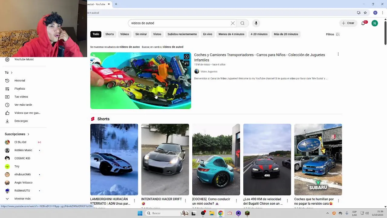The image size is (387, 218).
Task: Select Más de 20 minutos chip
Action: click(286, 34)
